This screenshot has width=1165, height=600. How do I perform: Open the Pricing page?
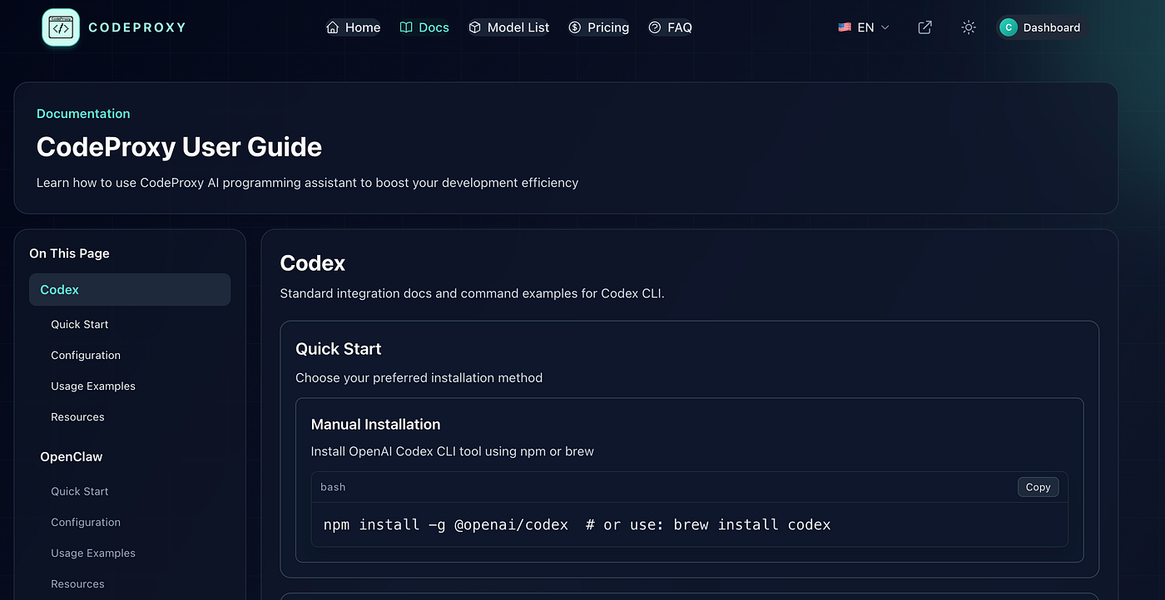click(598, 27)
